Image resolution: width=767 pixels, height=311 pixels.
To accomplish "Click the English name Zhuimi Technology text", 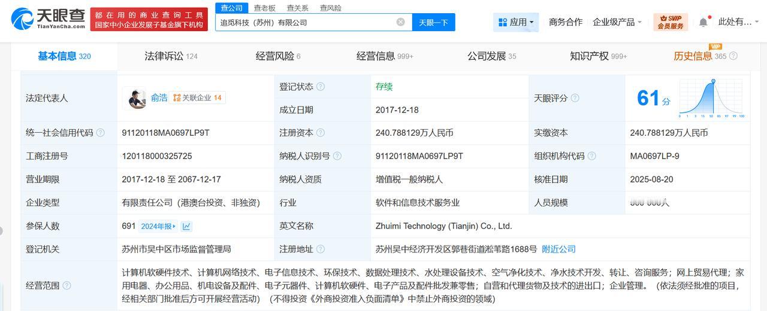I will [x=444, y=226].
